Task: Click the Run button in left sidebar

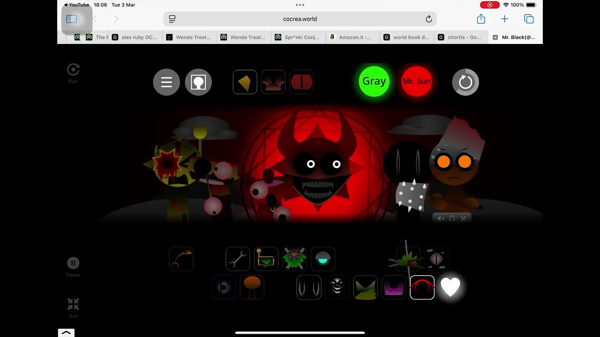Action: [73, 74]
